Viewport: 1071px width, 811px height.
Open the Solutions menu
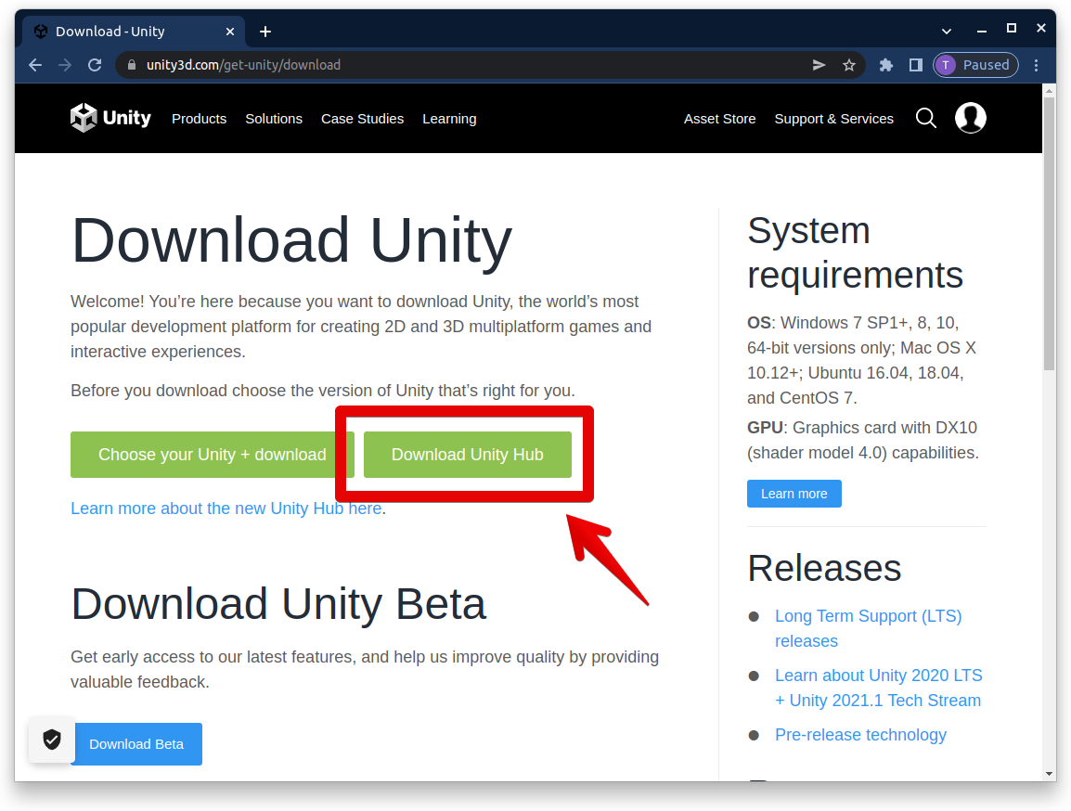(x=273, y=119)
